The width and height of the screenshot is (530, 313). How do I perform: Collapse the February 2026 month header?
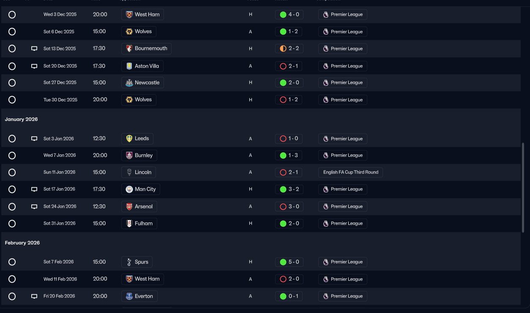pyautogui.click(x=22, y=243)
